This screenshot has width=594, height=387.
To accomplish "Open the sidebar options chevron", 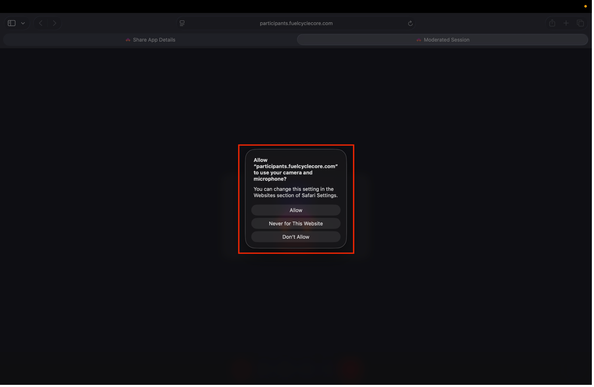I will pos(23,23).
